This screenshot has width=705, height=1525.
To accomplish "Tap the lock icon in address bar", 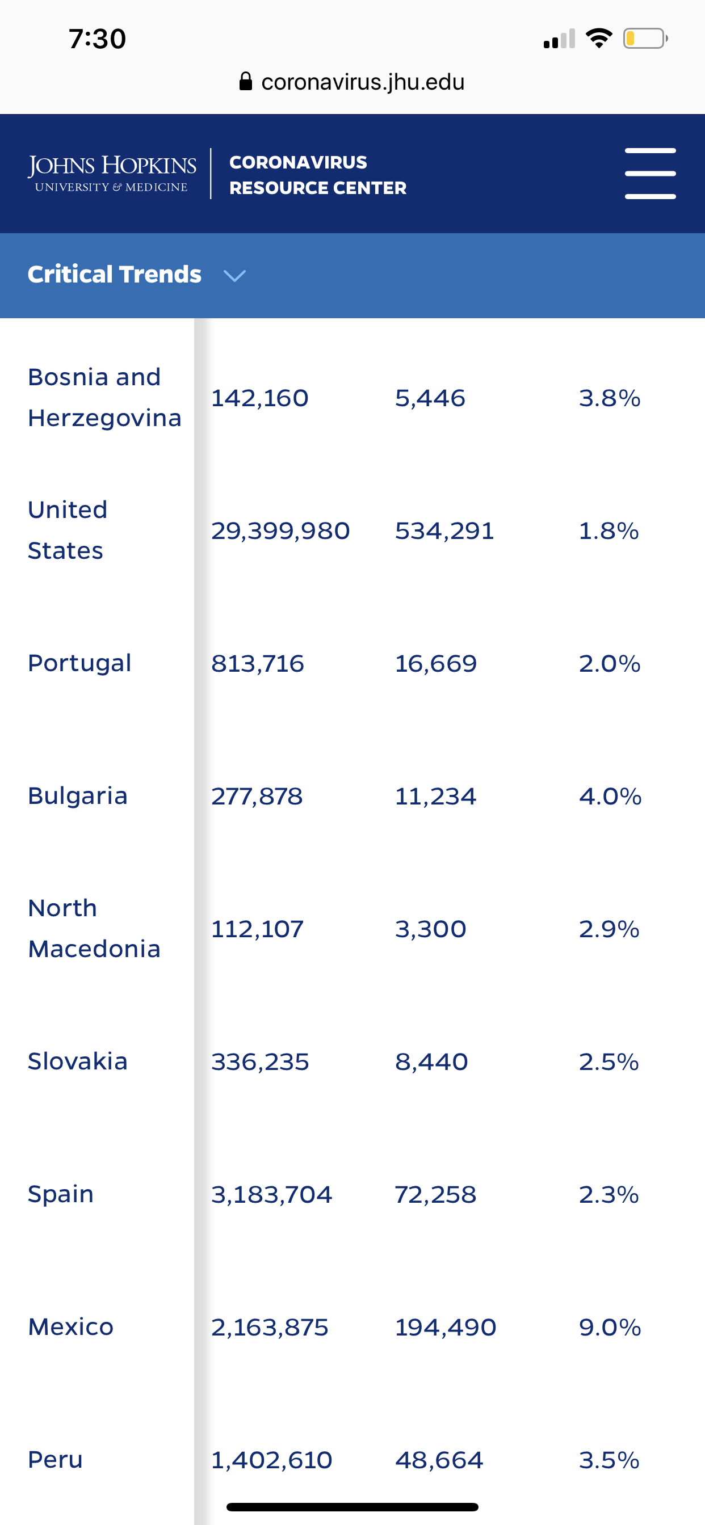I will [245, 81].
